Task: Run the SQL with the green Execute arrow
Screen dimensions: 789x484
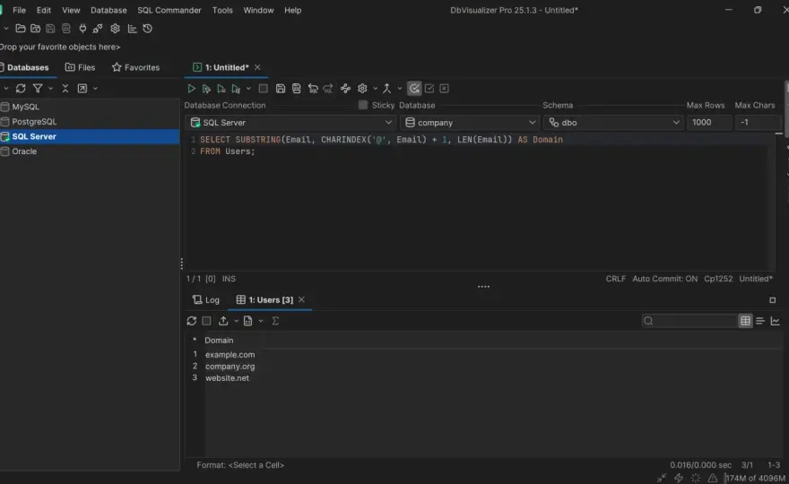Action: (191, 89)
